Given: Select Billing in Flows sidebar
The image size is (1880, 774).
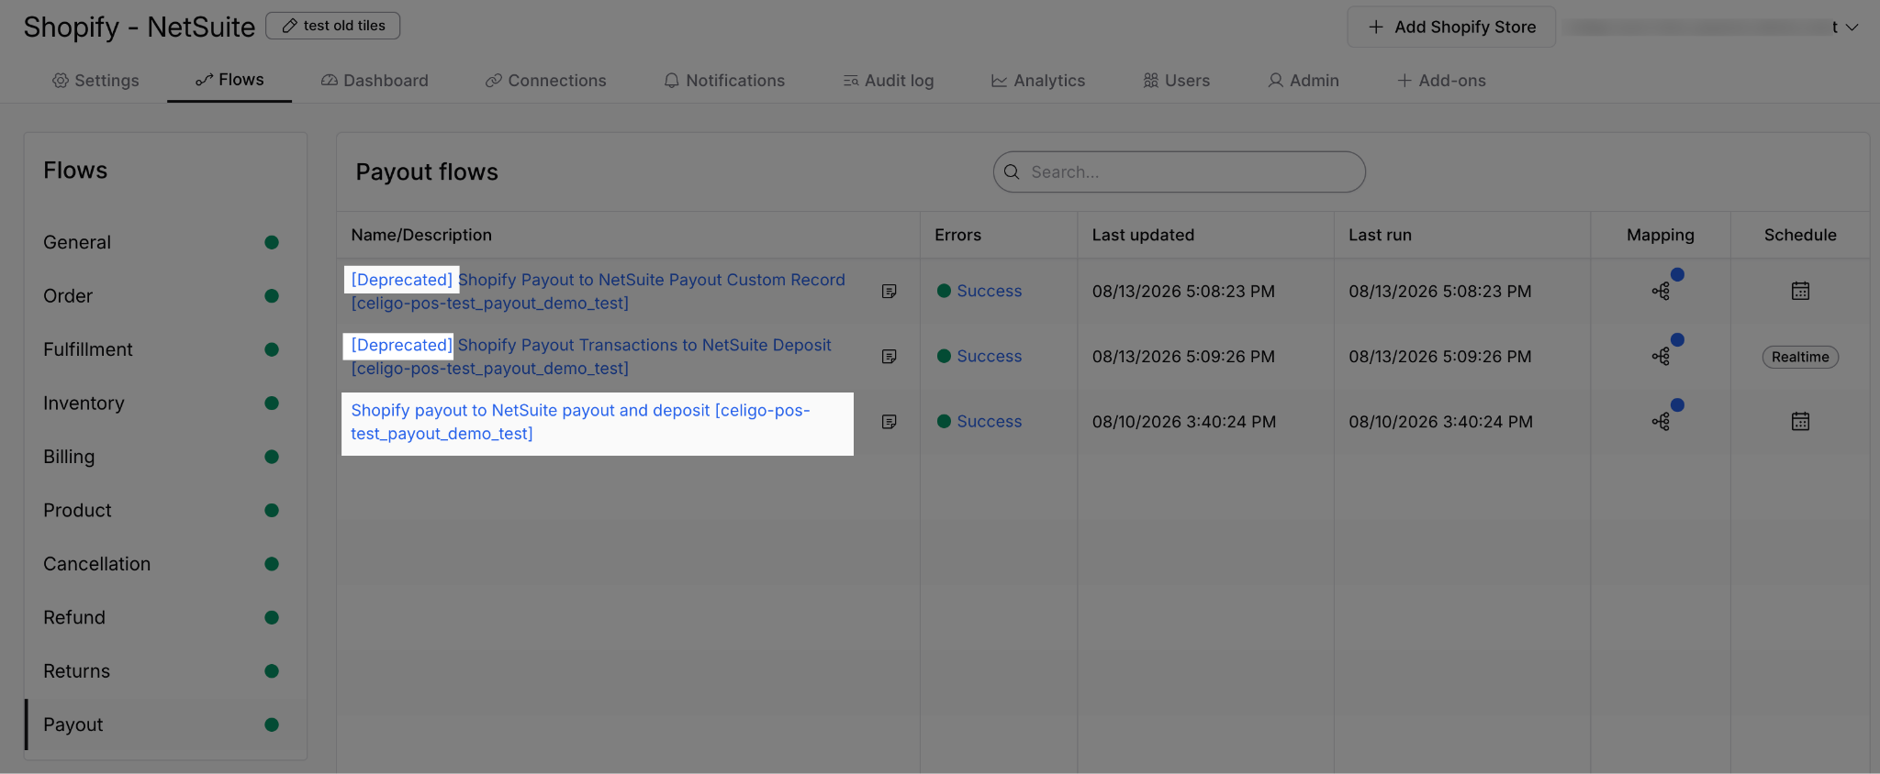Looking at the screenshot, I should tap(165, 457).
